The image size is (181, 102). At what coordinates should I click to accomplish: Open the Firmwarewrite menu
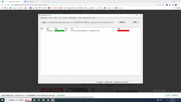click(x=86, y=18)
